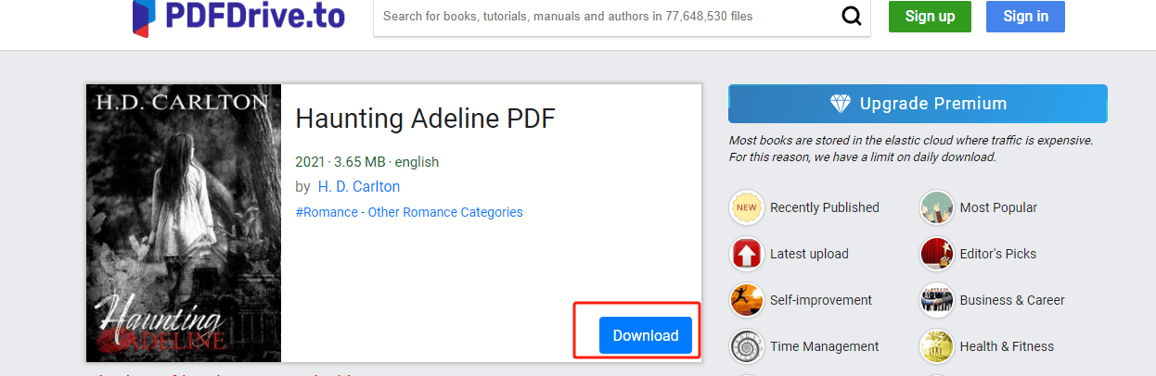Click the diamond icon on the premium banner

[x=841, y=104]
